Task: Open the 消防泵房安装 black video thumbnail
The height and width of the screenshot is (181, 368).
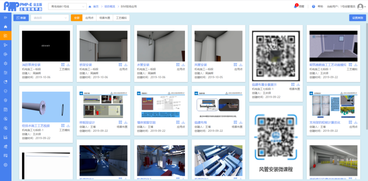Action: [46, 46]
